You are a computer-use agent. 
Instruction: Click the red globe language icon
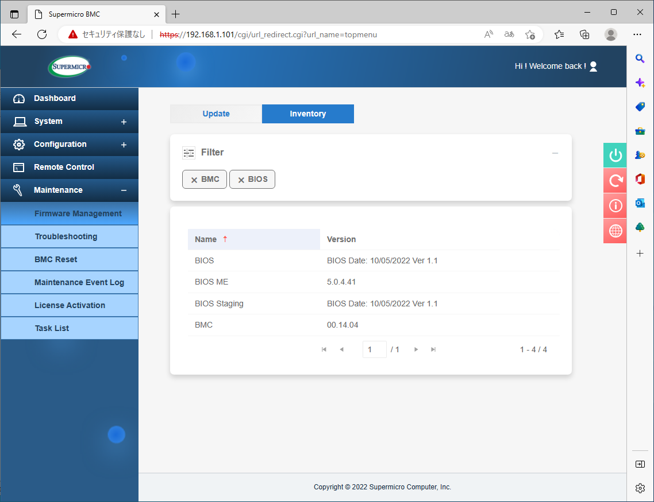(x=615, y=231)
